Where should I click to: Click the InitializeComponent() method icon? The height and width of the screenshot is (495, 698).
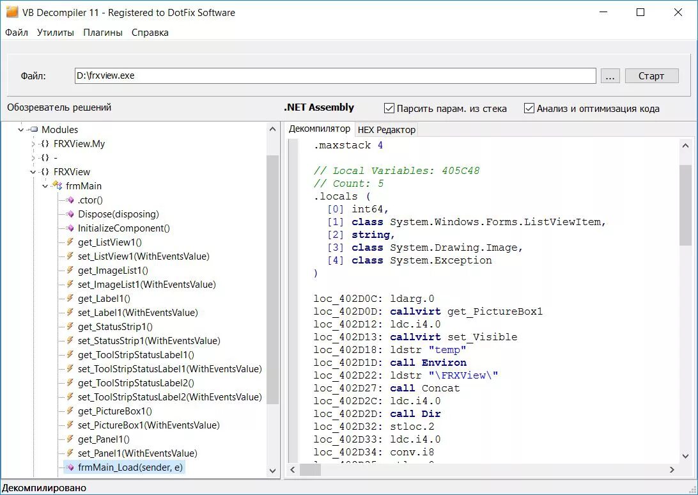pos(70,228)
